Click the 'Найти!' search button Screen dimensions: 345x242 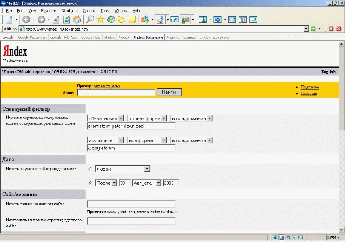pos(169,92)
